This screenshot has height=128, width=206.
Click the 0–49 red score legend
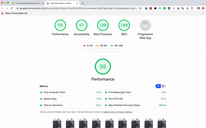click(x=88, y=46)
